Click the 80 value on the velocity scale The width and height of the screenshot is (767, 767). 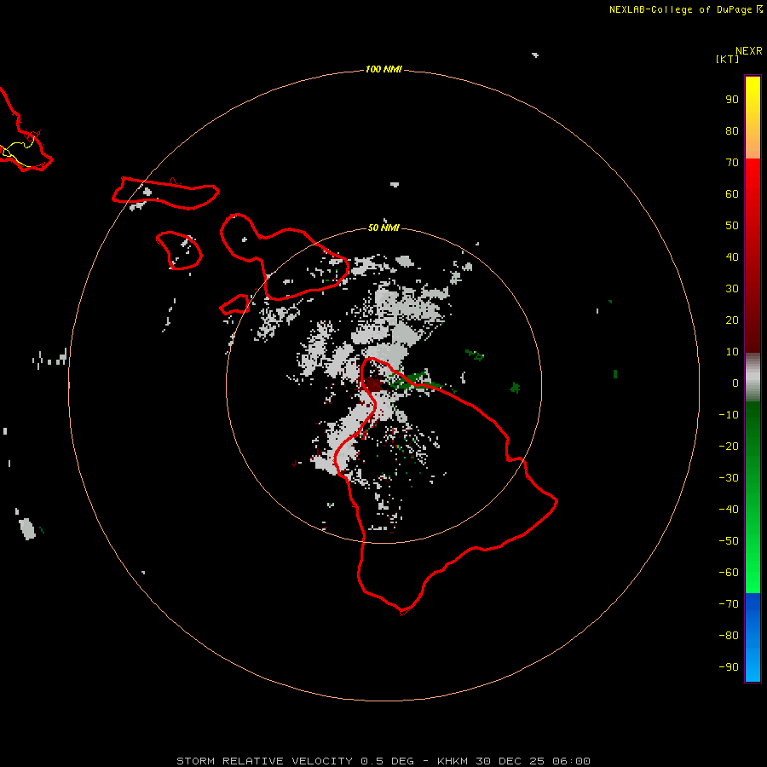click(732, 130)
